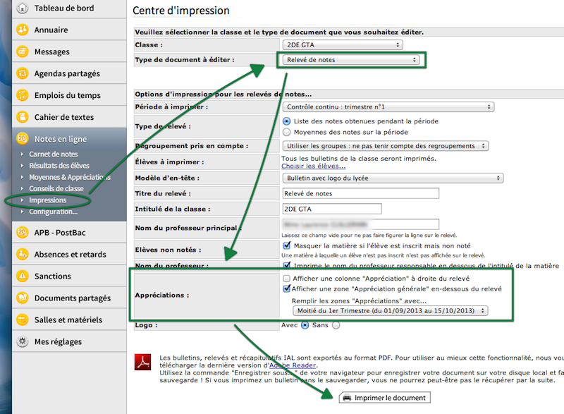Open Cahier de textes icon
The width and height of the screenshot is (564, 414).
pos(23,117)
